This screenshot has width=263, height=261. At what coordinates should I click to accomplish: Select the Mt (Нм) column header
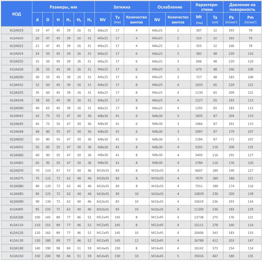pos(199,20)
